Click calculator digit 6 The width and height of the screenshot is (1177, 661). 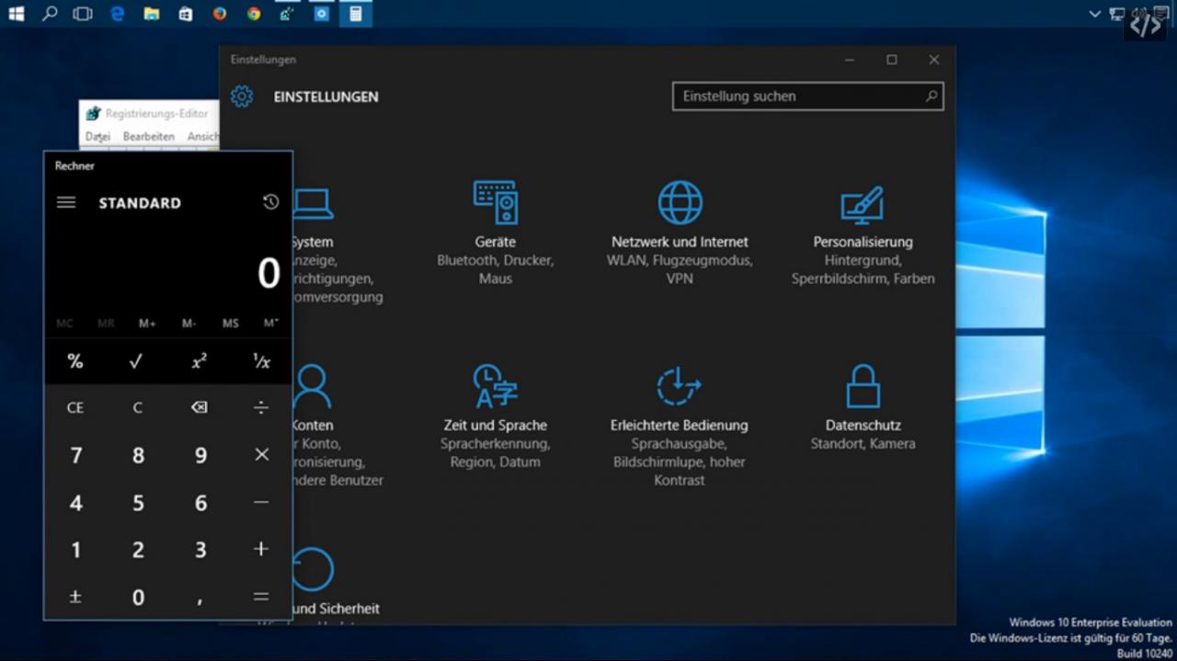coord(199,502)
